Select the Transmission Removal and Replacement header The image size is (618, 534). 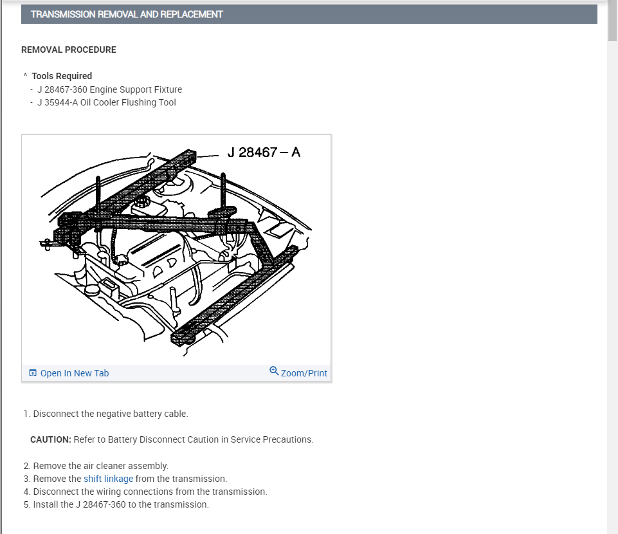click(309, 14)
